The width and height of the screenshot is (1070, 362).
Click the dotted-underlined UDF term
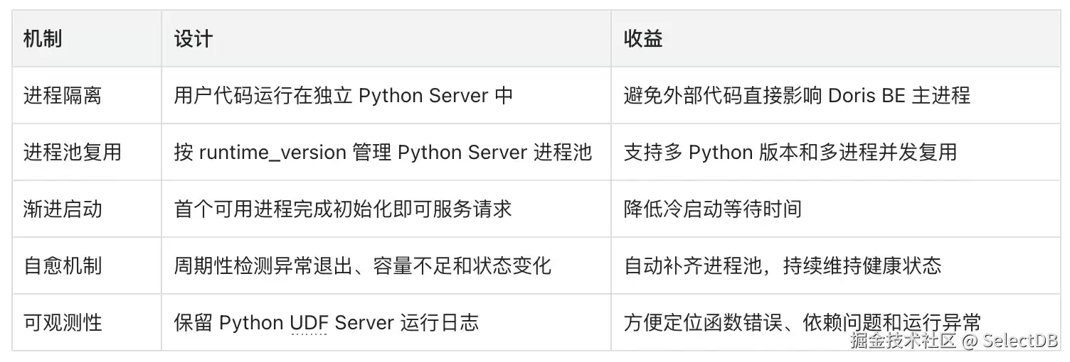(309, 323)
